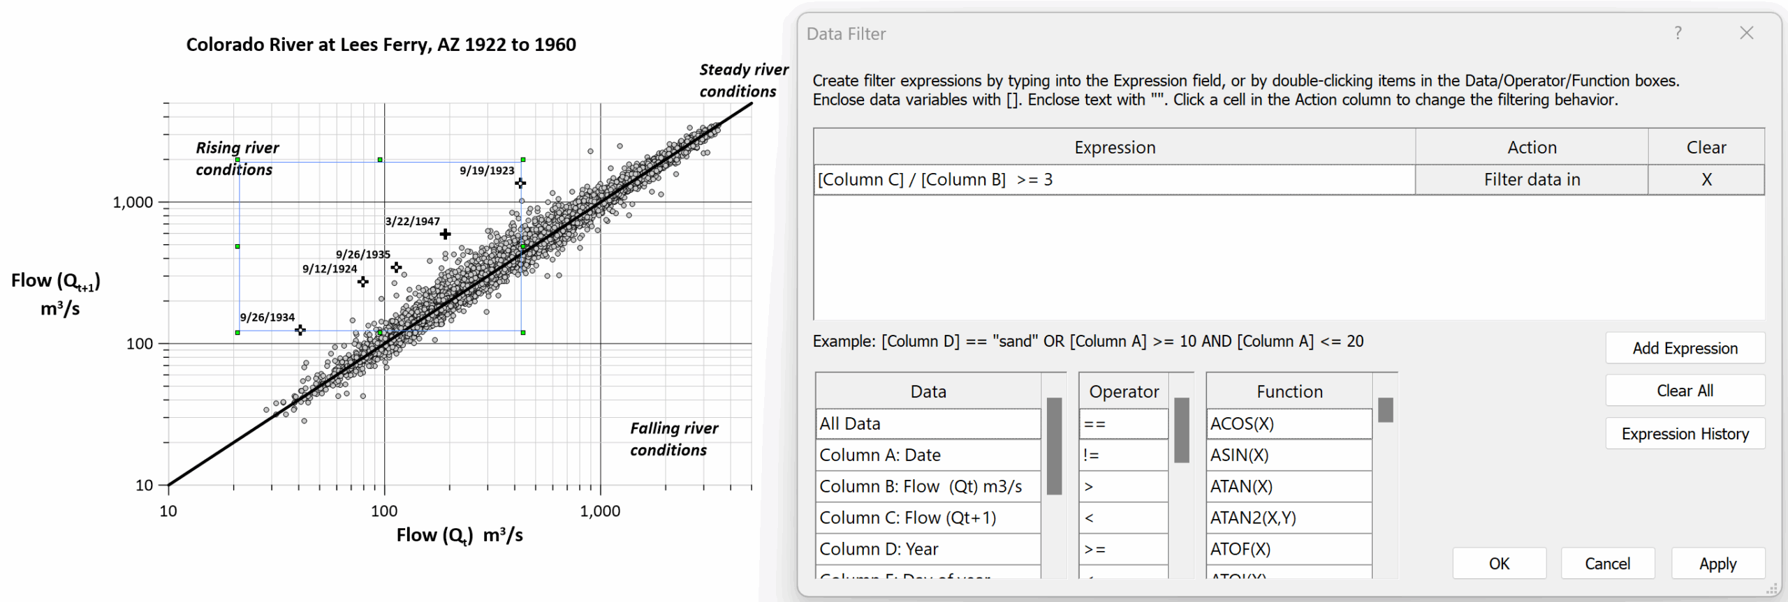Open Expression History
The image size is (1788, 602).
coord(1685,433)
